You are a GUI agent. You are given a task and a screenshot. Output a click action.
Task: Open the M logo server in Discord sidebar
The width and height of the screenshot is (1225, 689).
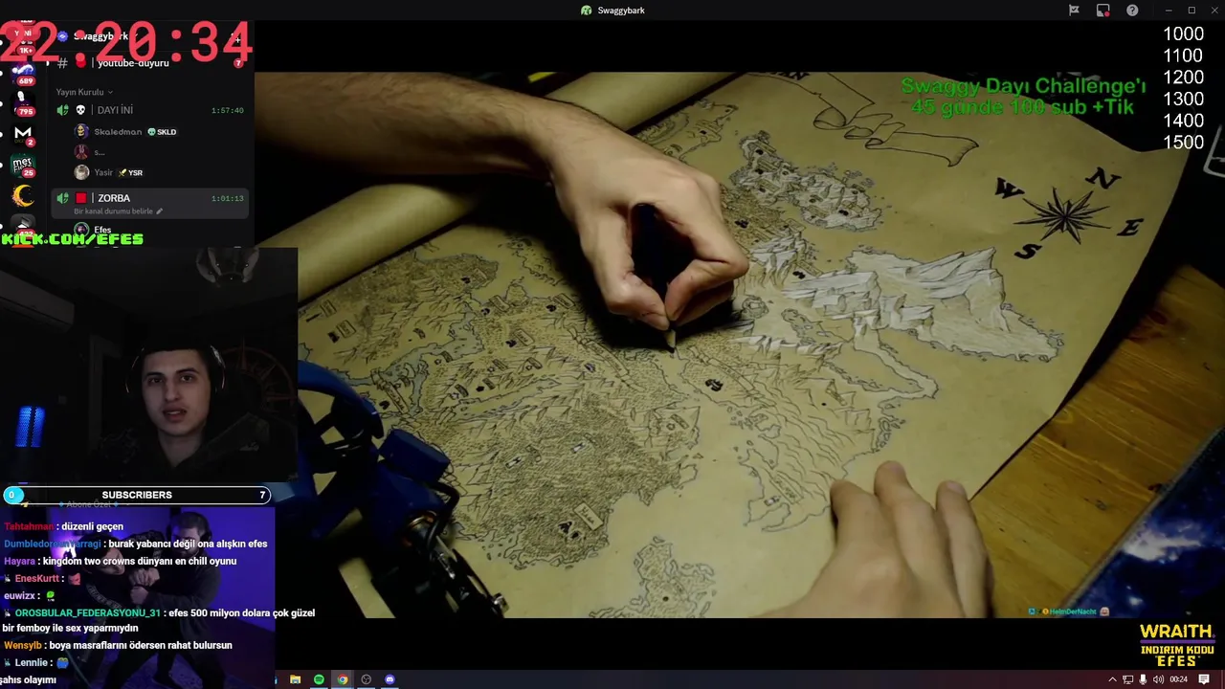[23, 134]
